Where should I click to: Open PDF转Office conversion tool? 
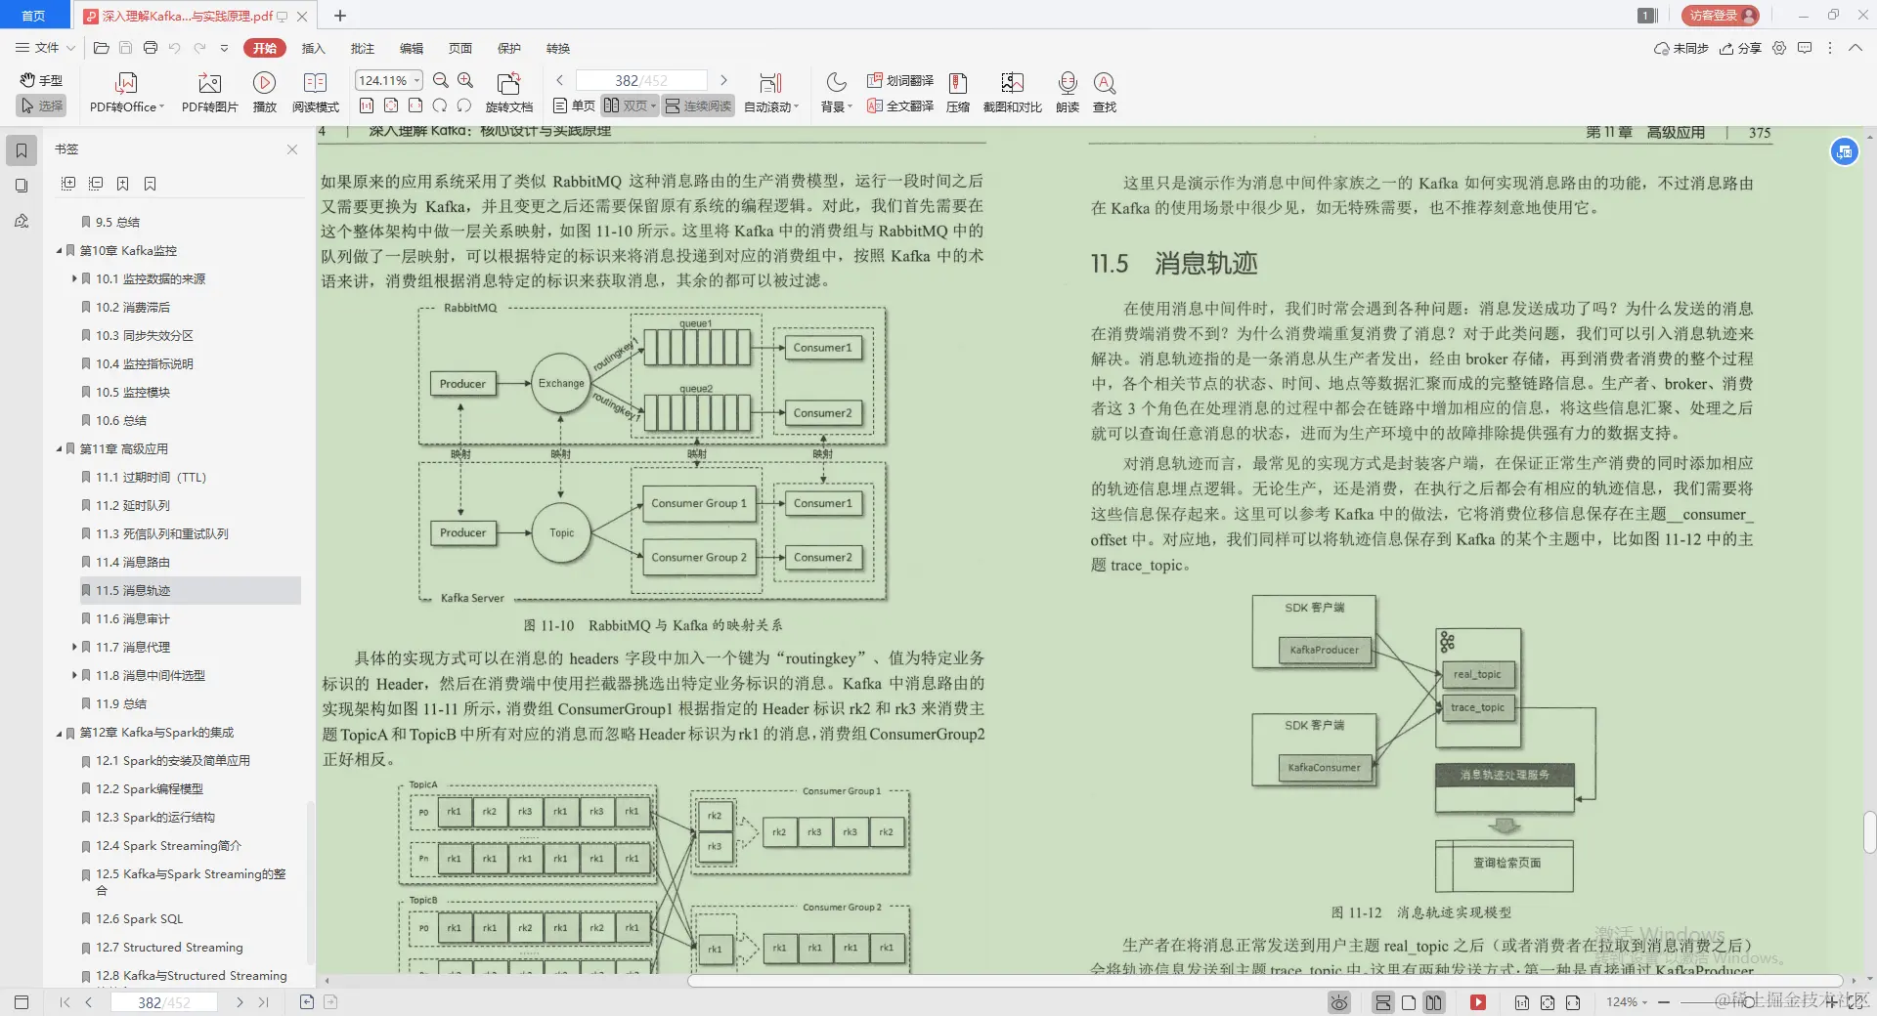(125, 91)
